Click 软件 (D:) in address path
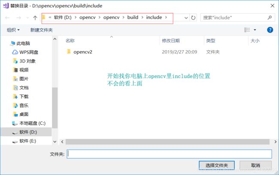The width and height of the screenshot is (279, 175). click(x=63, y=17)
